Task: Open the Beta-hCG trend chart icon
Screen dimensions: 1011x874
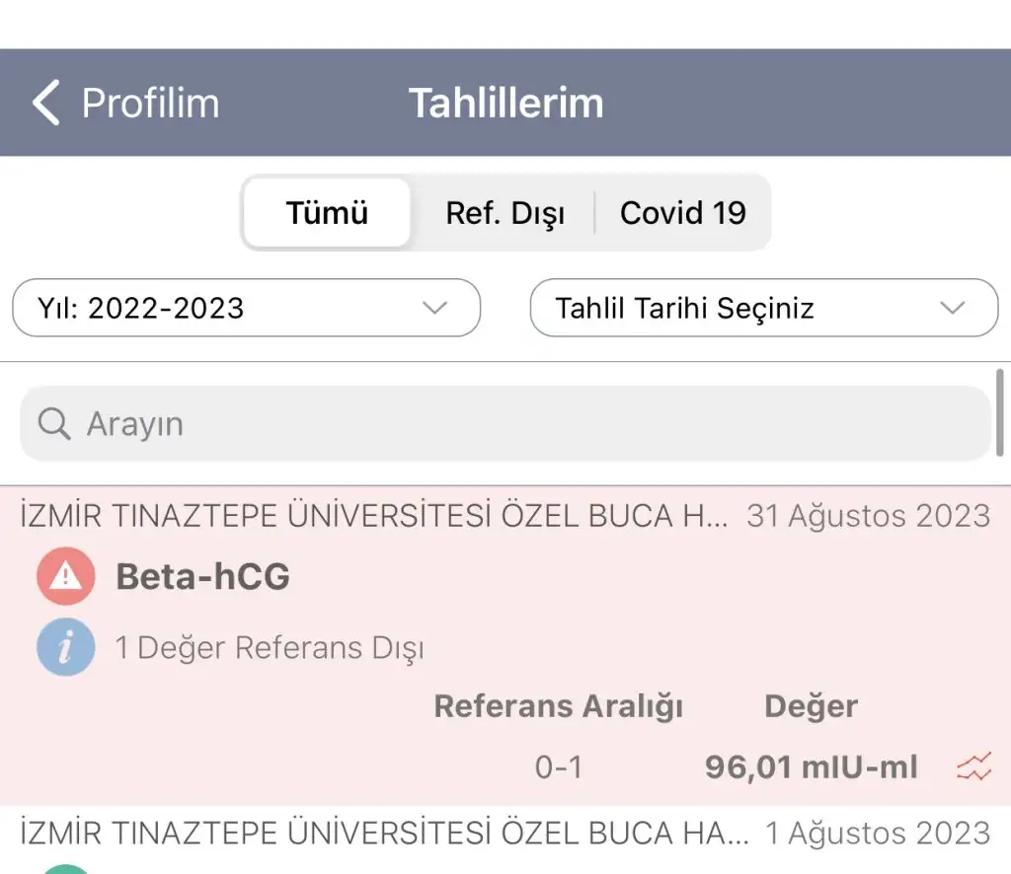Action: coord(973,766)
